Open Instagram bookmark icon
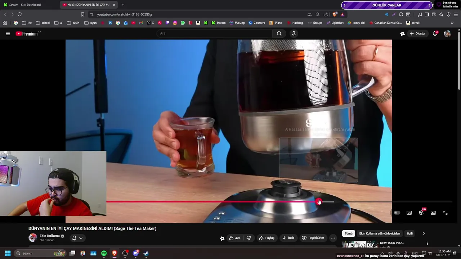The width and height of the screenshot is (461, 259). coord(175,23)
